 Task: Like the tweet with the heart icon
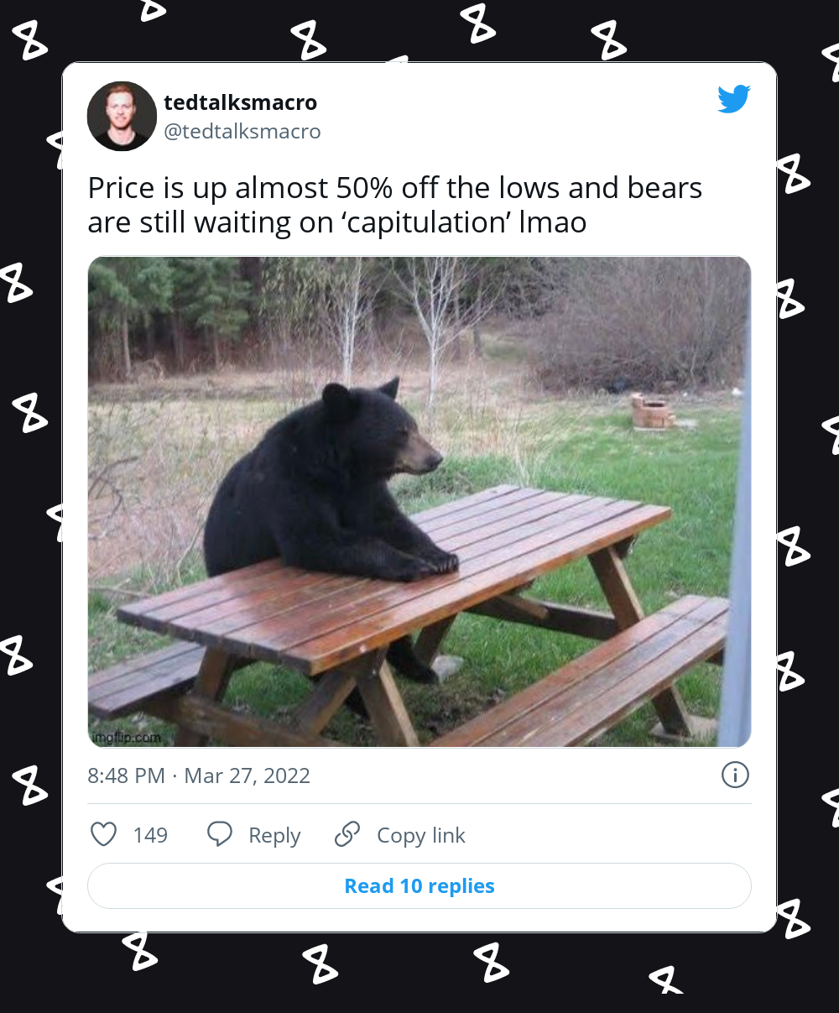click(x=103, y=834)
